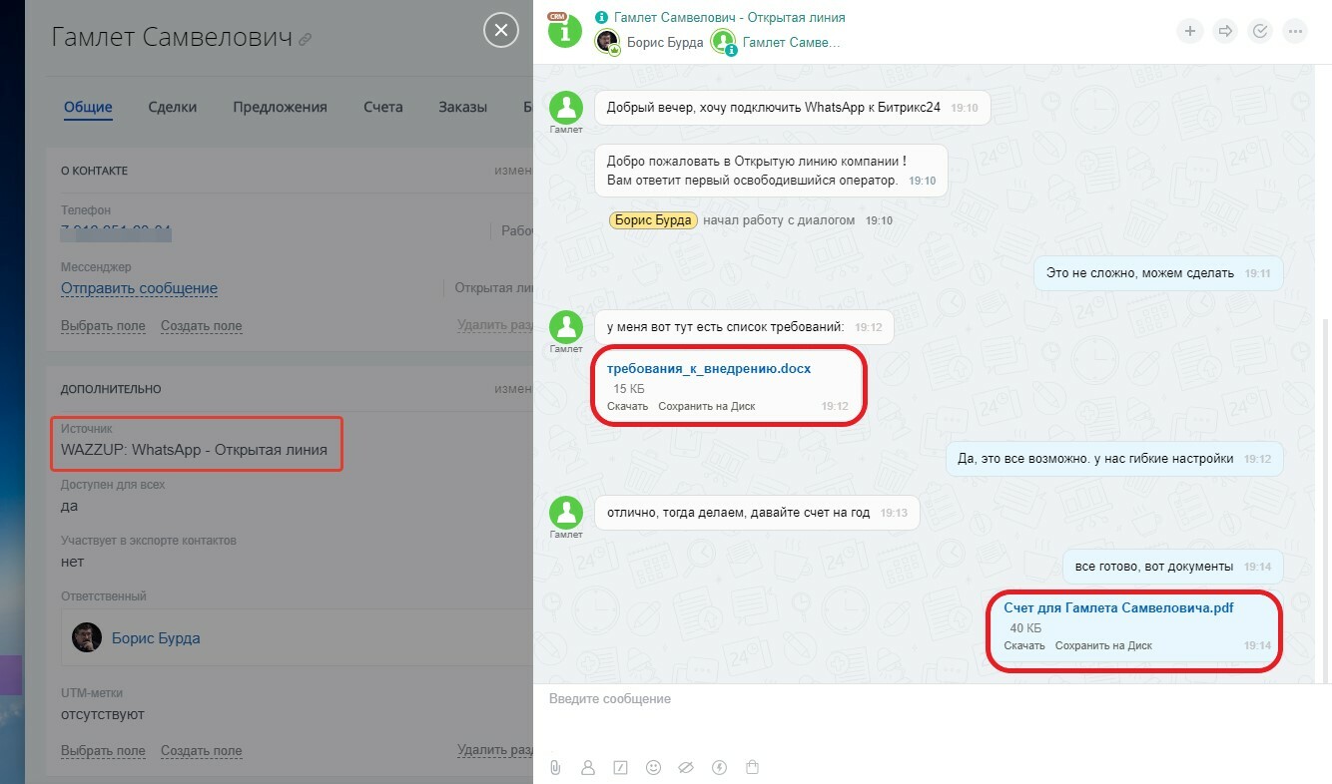Close the contact panel with X button

[501, 31]
